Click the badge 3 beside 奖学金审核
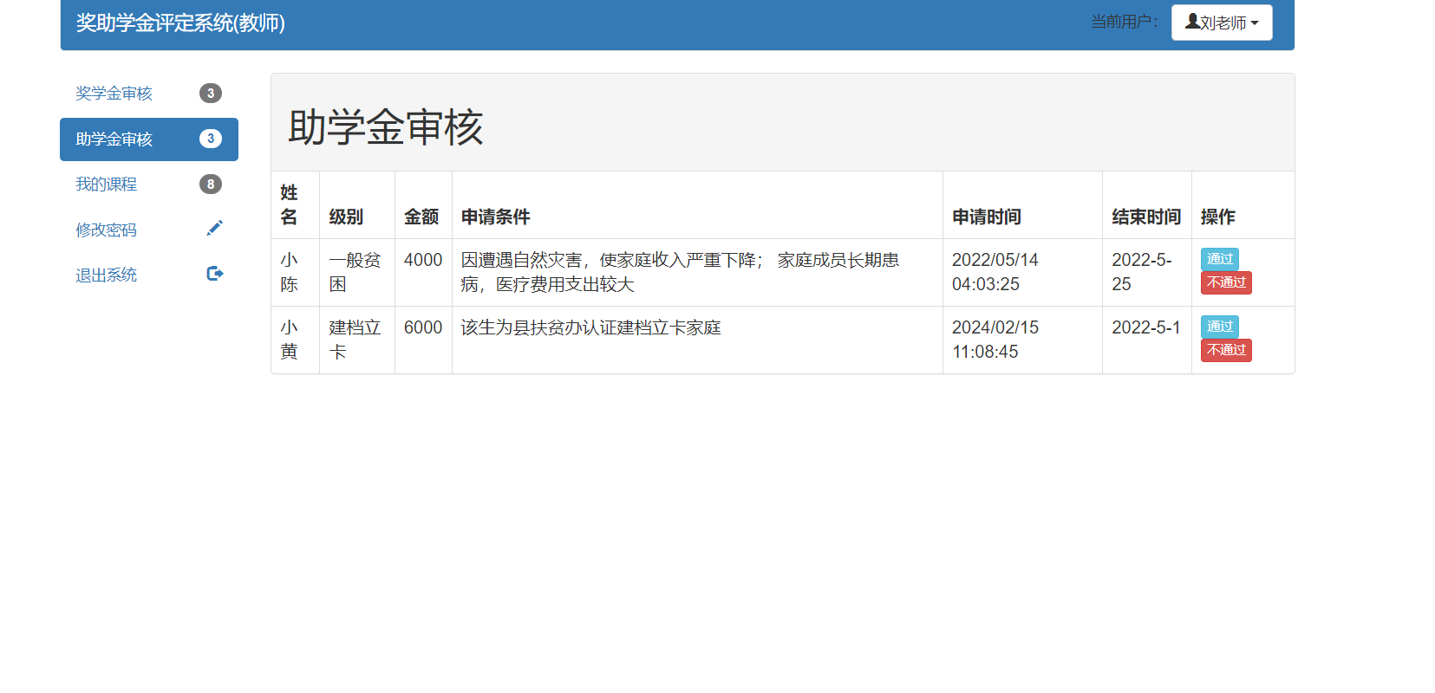Image resolution: width=1435 pixels, height=693 pixels. coord(211,93)
